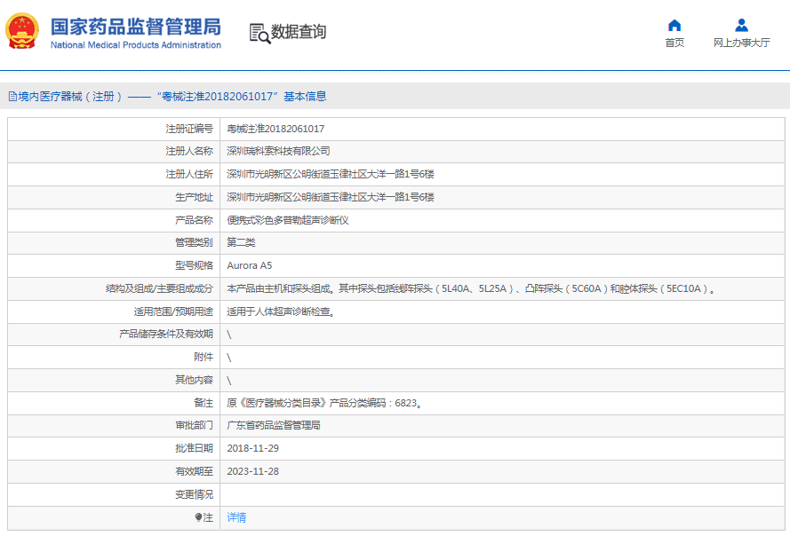This screenshot has height=536, width=790.
Task: Click the national emblem logo
Action: [22, 31]
